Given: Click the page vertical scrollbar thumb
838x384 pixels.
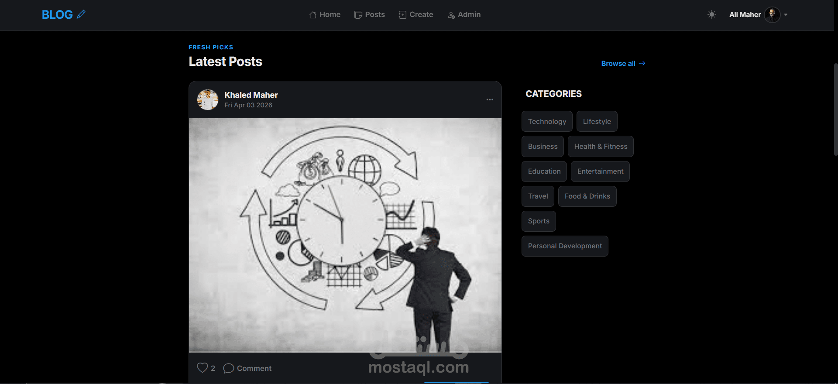Looking at the screenshot, I should pos(835,109).
